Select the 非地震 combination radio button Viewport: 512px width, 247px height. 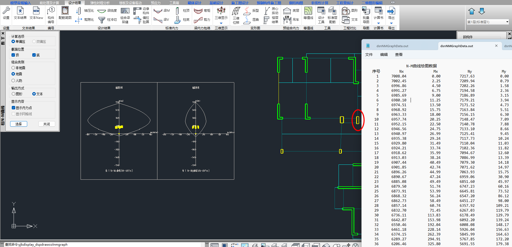coord(13,68)
